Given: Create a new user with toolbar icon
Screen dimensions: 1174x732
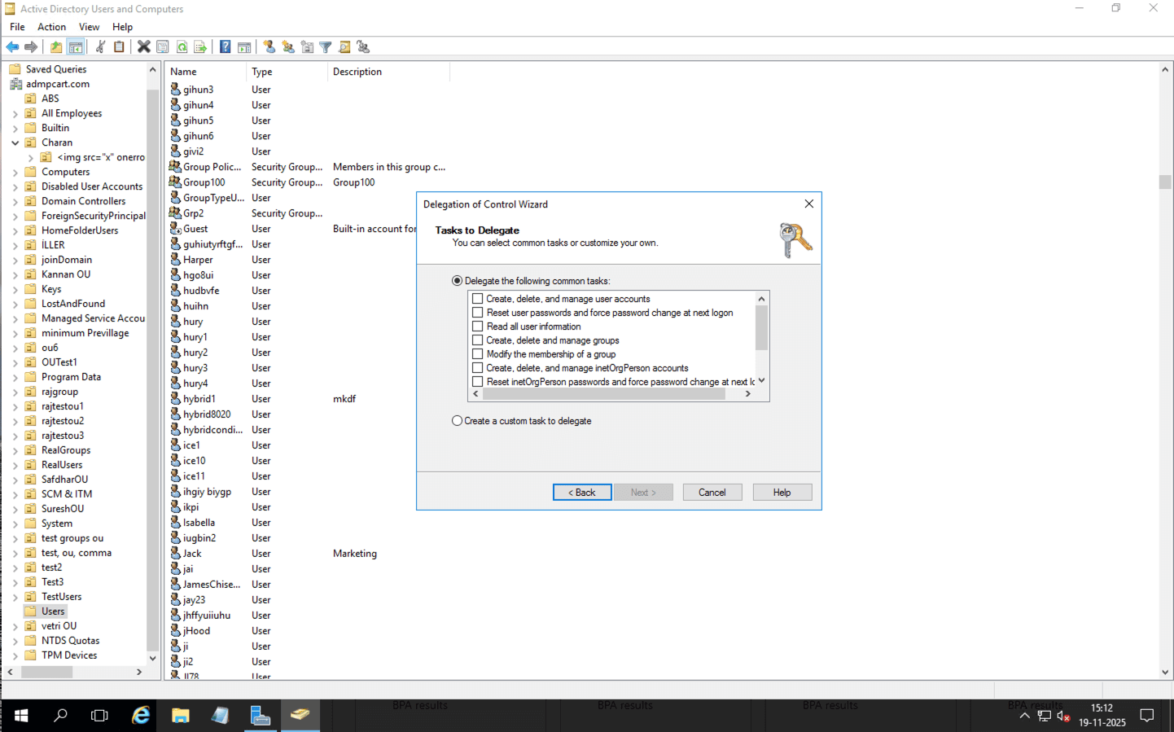Looking at the screenshot, I should click(x=269, y=47).
